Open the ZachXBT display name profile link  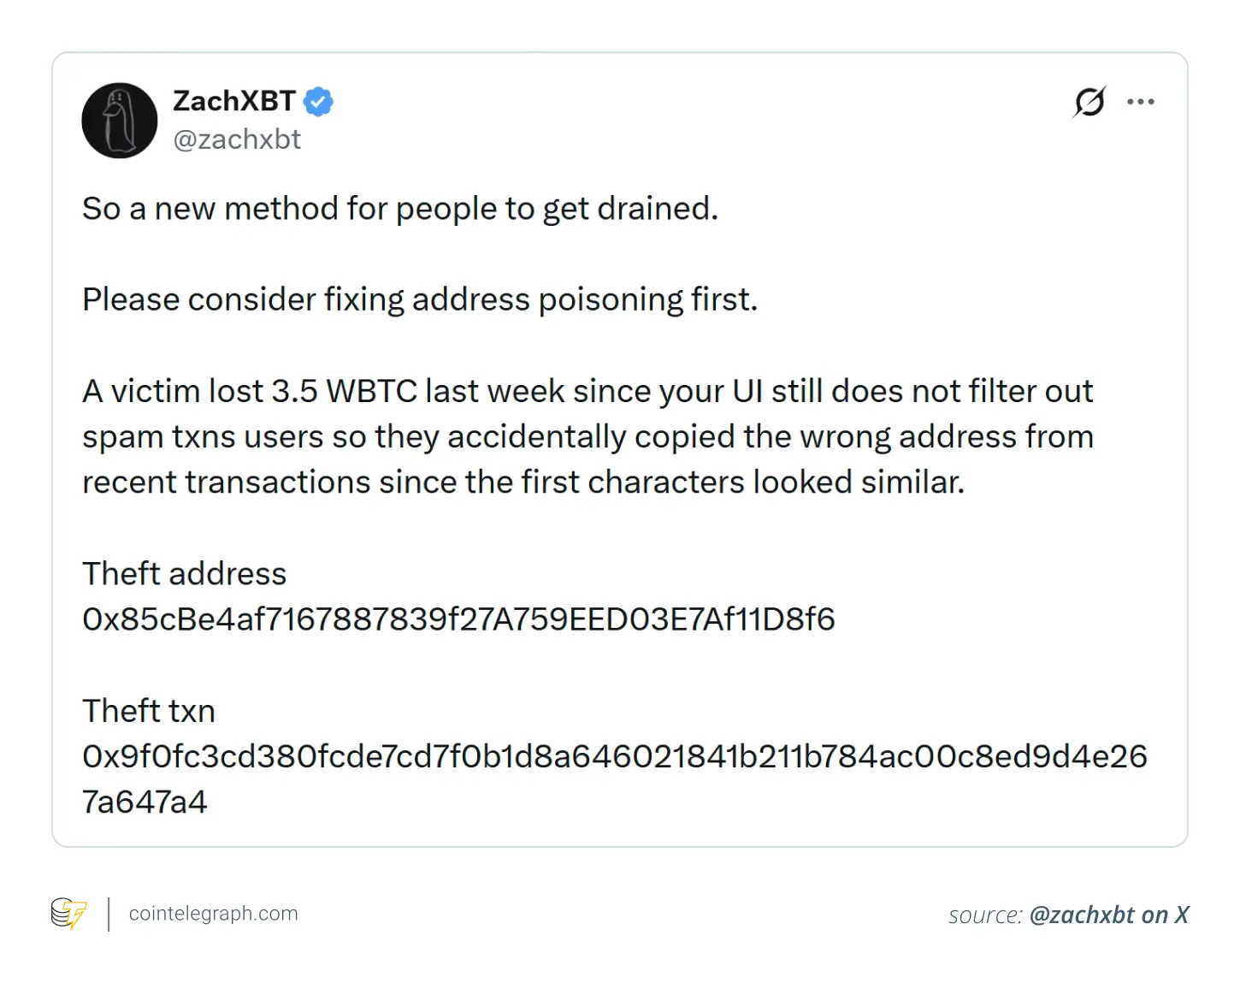tap(236, 101)
